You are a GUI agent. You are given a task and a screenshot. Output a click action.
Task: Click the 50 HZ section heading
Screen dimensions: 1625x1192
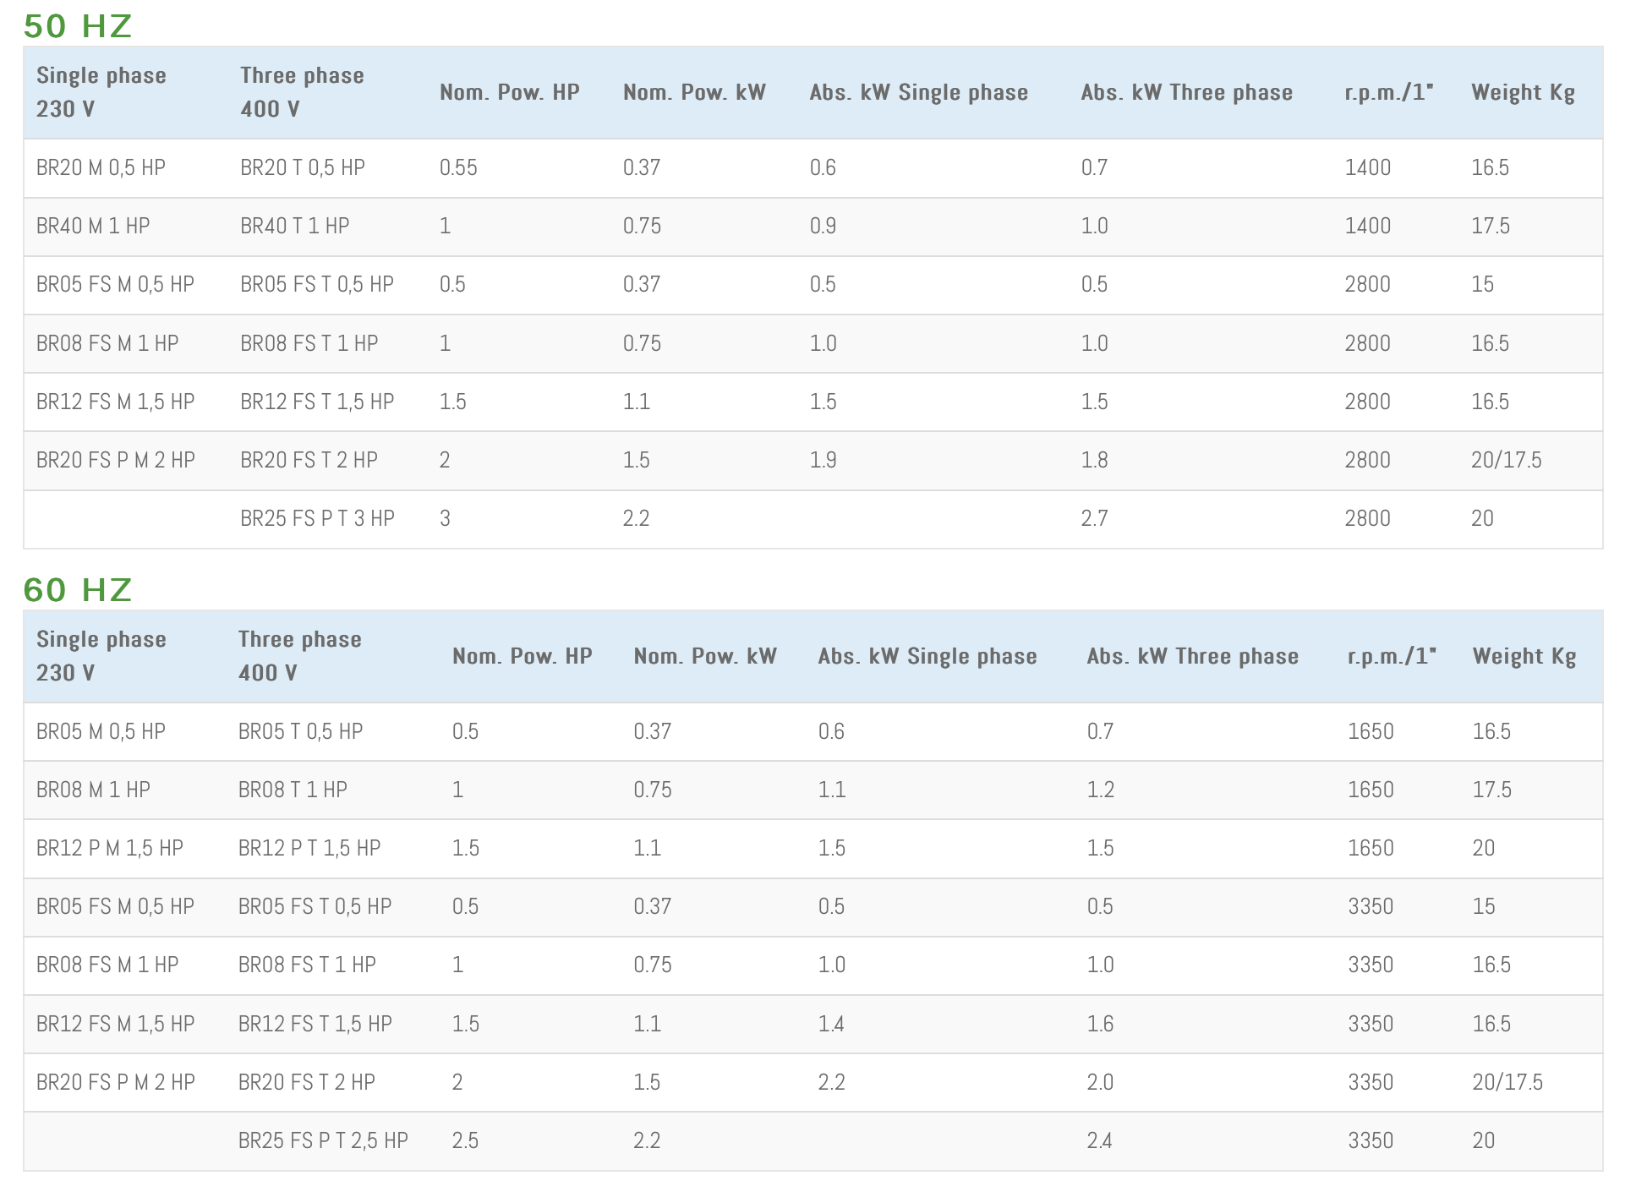(x=78, y=26)
